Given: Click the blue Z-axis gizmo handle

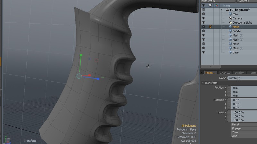Looking at the screenshot, I should (x=98, y=79).
